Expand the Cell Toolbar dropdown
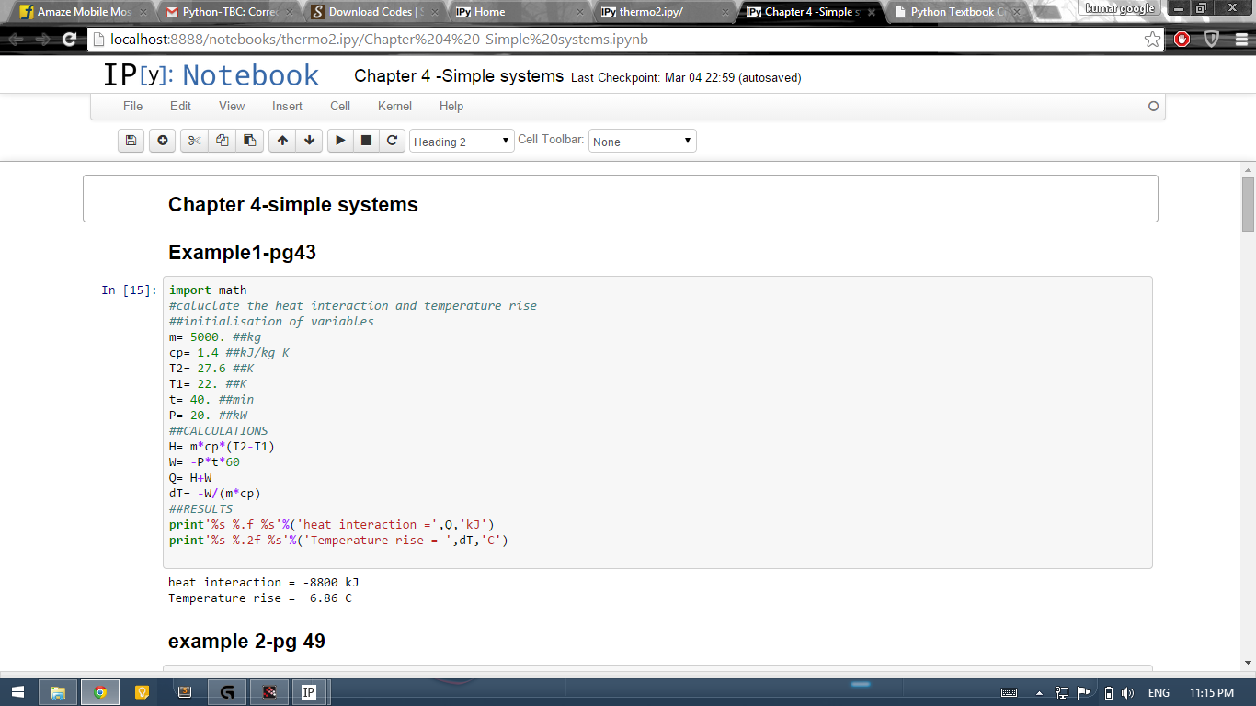Screen dimensions: 1256x706 (x=642, y=142)
